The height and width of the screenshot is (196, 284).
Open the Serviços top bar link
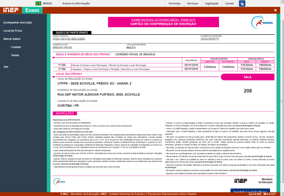coord(192,3)
